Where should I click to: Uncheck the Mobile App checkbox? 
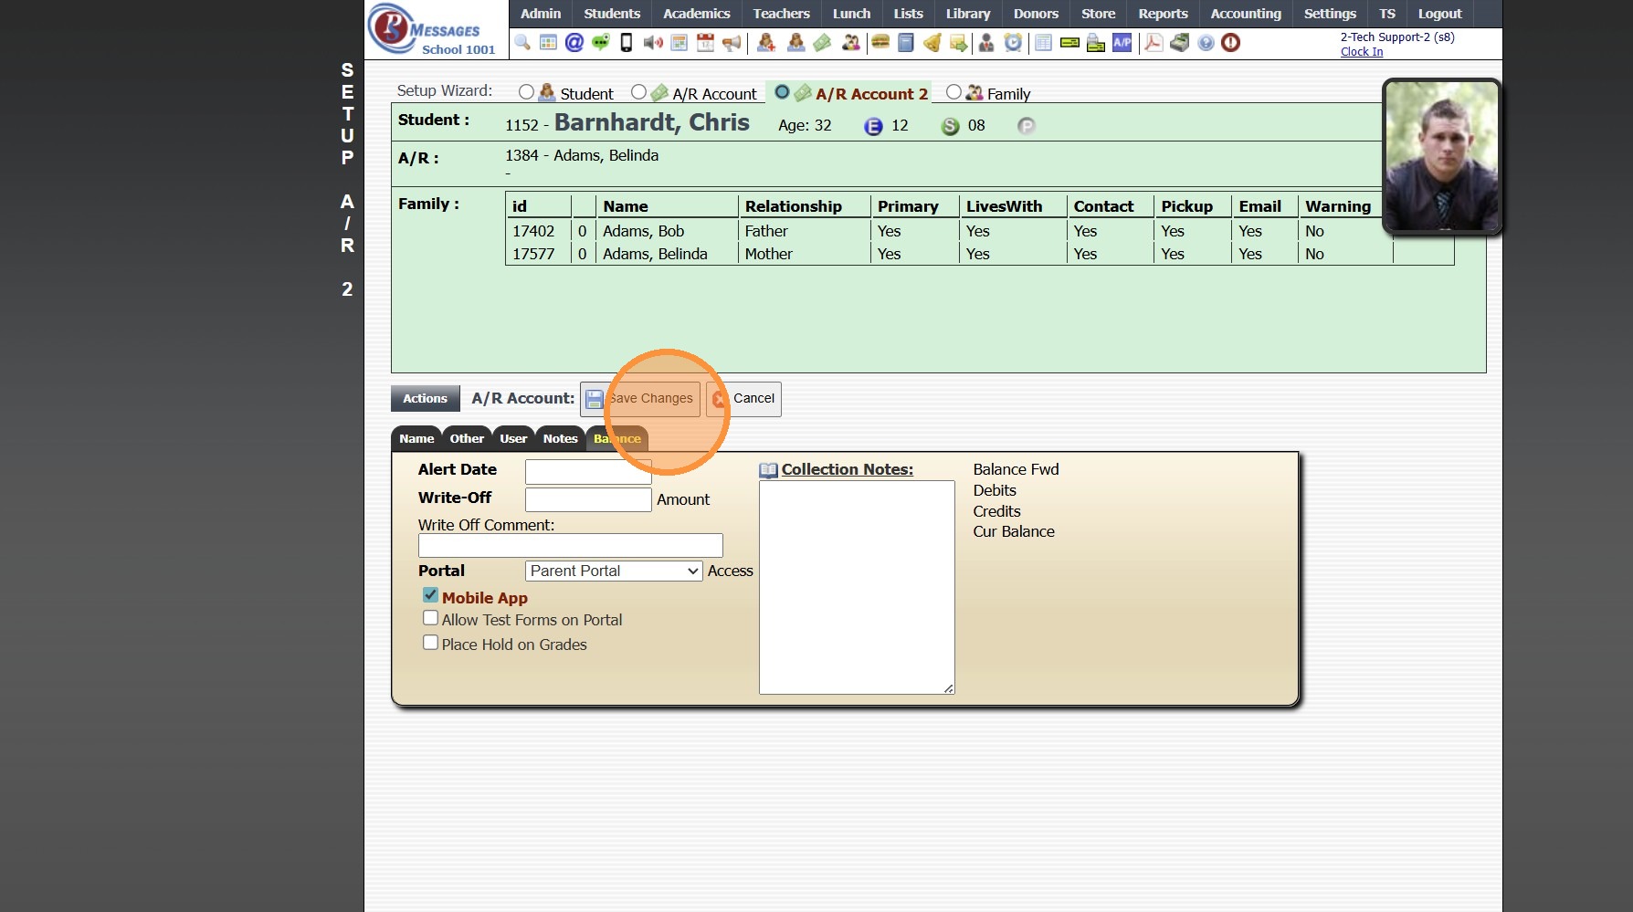[x=430, y=595]
